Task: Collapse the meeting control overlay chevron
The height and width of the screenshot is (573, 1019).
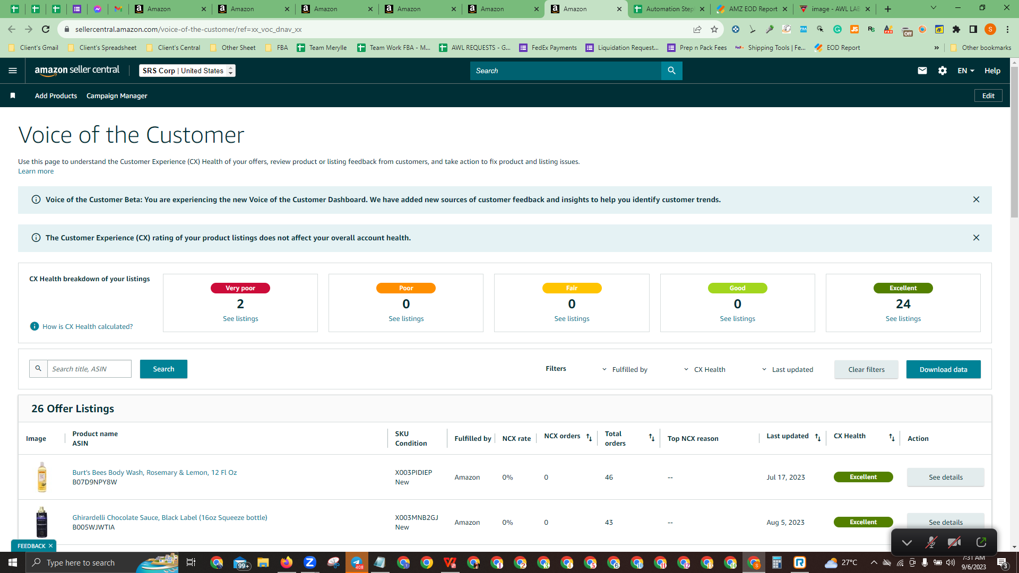Action: pos(907,542)
